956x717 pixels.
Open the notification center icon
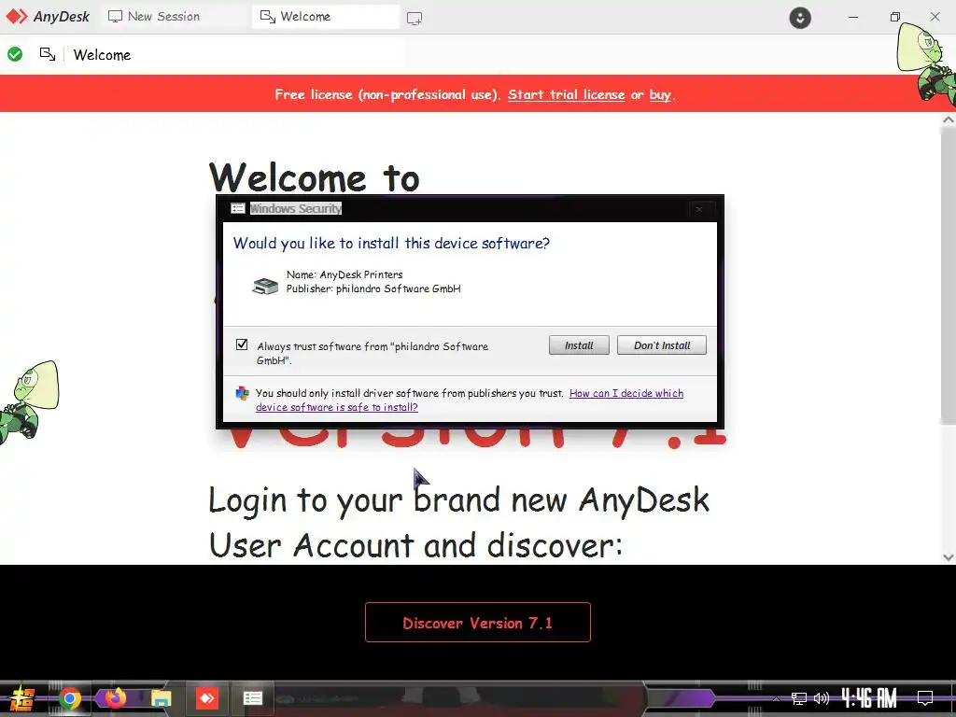pos(925,697)
